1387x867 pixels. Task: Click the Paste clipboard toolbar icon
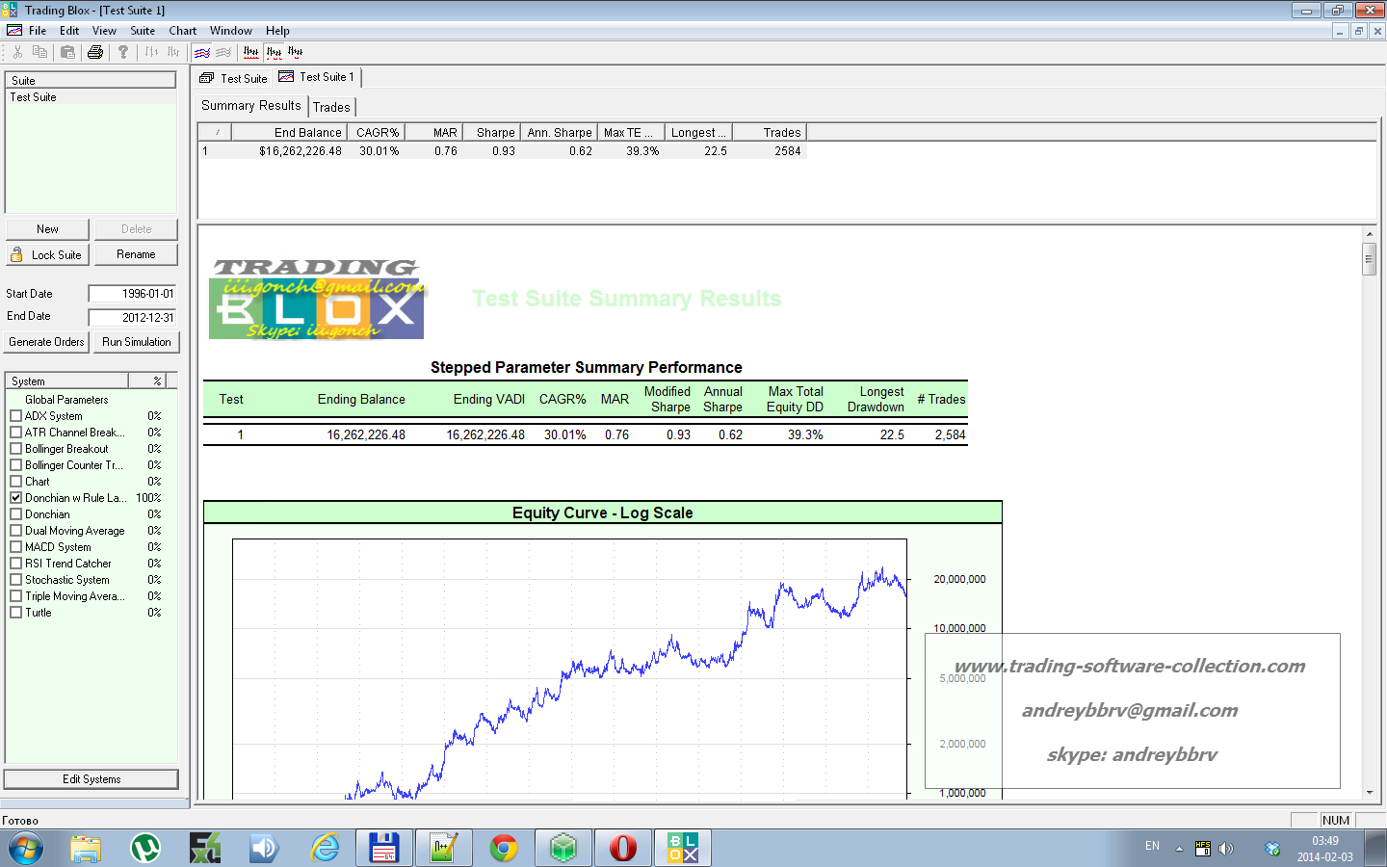67,52
